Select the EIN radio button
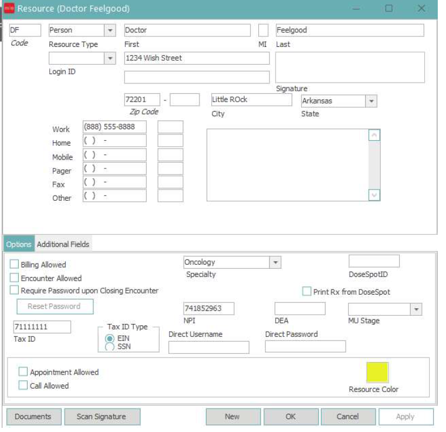The image size is (446, 432). point(109,339)
